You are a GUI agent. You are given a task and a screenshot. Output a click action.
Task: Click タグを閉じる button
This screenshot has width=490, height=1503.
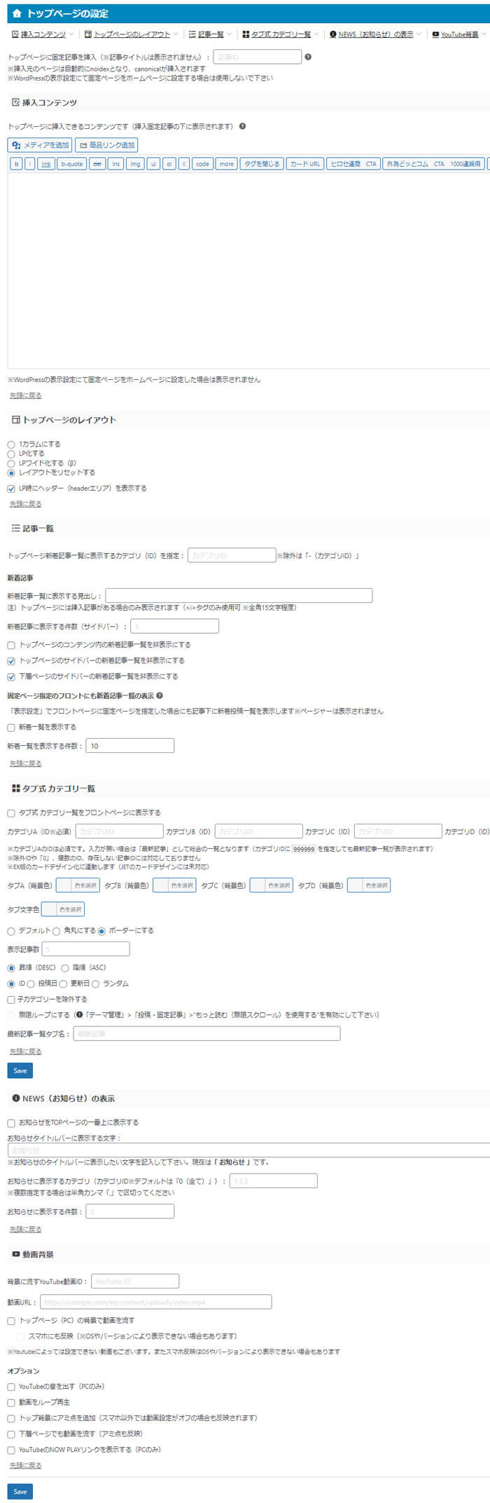(x=262, y=164)
